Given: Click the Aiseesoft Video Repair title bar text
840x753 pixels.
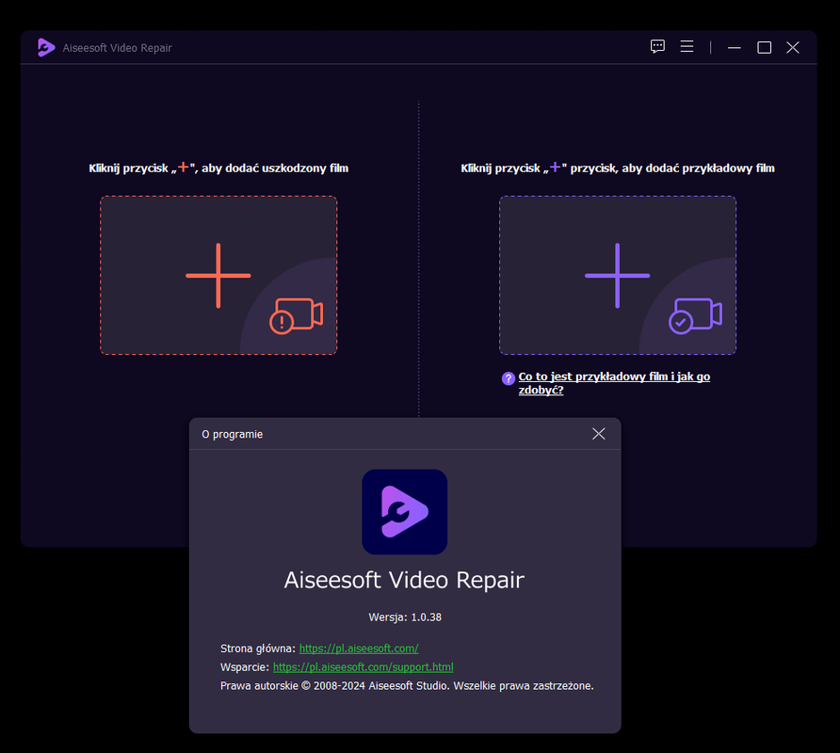Looking at the screenshot, I should 118,48.
